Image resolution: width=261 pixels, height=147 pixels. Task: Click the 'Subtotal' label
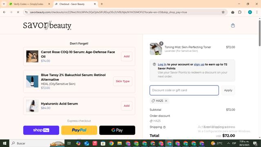click(155, 110)
